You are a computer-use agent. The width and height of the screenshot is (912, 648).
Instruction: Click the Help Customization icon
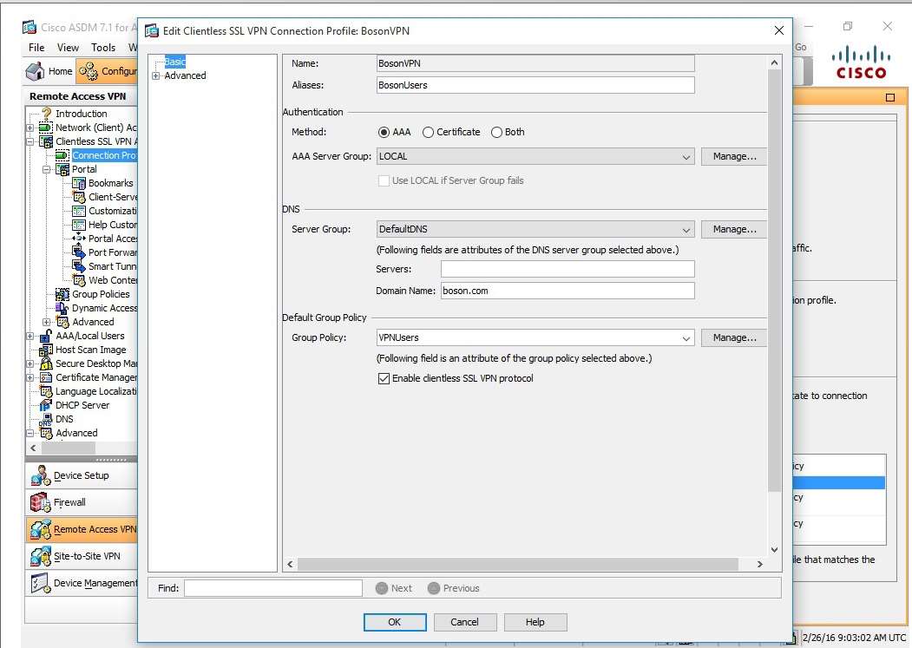78,225
